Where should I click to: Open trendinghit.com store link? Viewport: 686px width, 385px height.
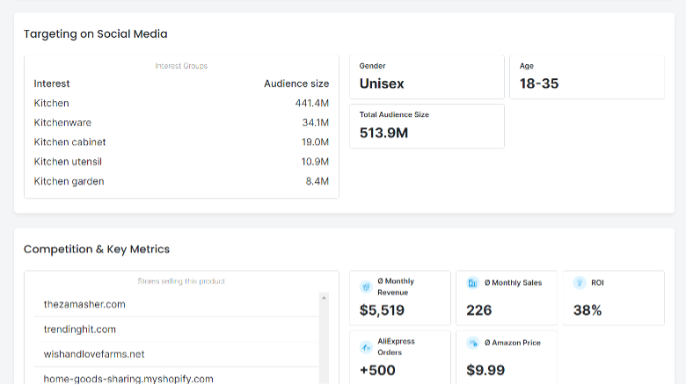[80, 329]
